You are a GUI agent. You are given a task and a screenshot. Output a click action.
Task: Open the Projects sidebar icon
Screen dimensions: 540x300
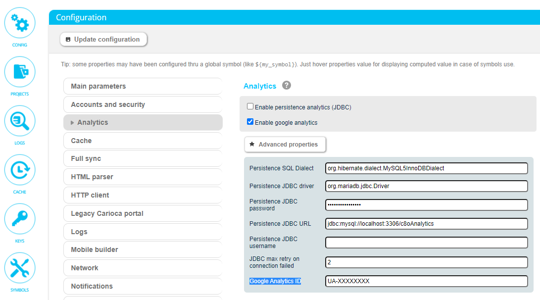point(20,72)
